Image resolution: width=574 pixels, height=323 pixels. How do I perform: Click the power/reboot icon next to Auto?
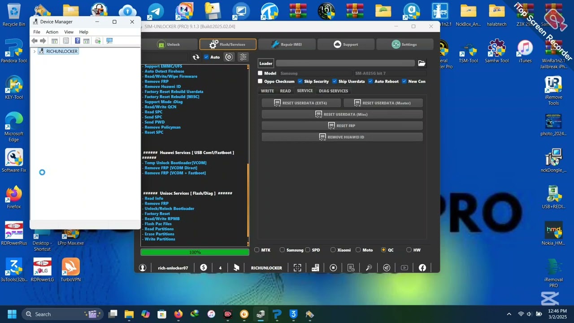(x=229, y=57)
